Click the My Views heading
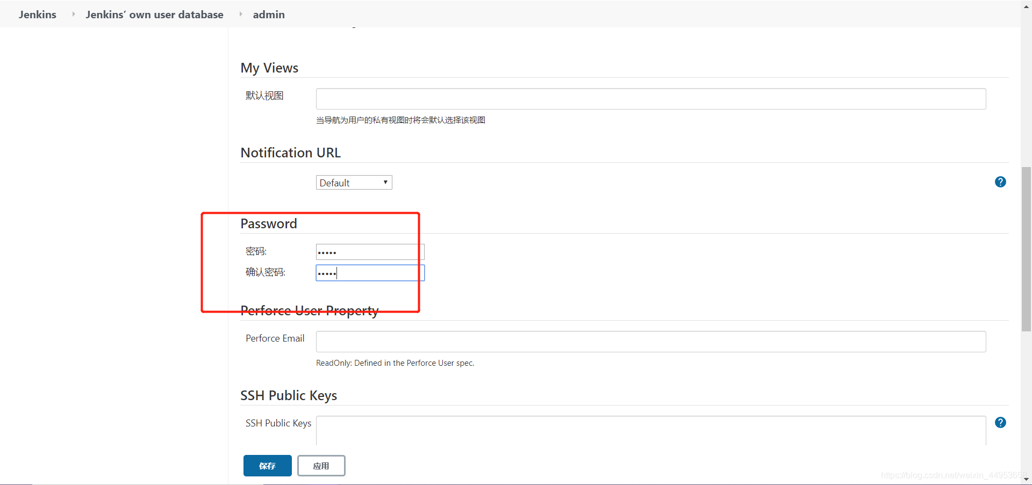Viewport: 1032px width, 485px height. point(269,68)
